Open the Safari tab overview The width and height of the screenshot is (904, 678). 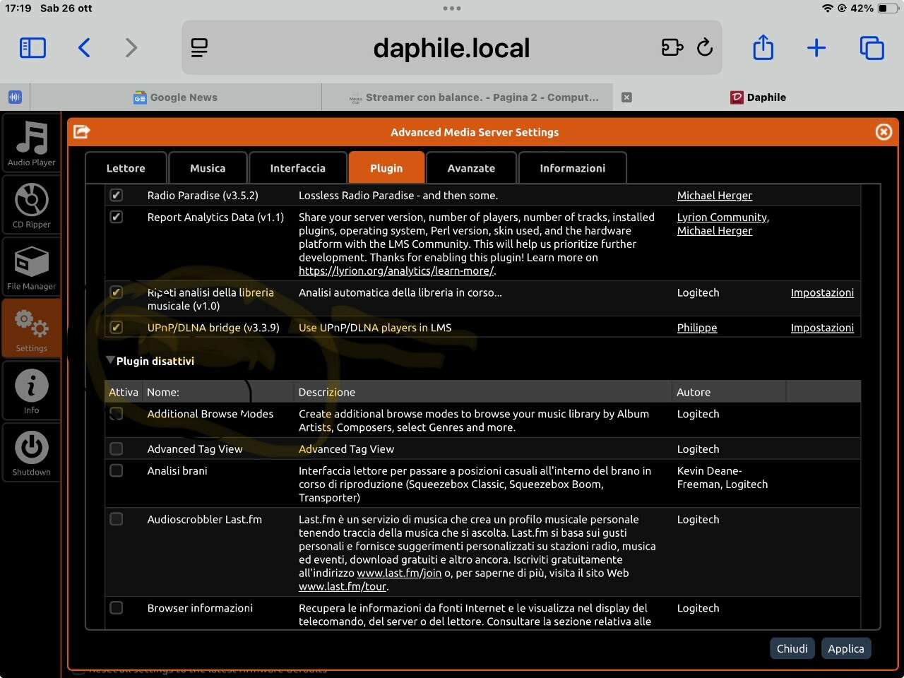(x=872, y=47)
